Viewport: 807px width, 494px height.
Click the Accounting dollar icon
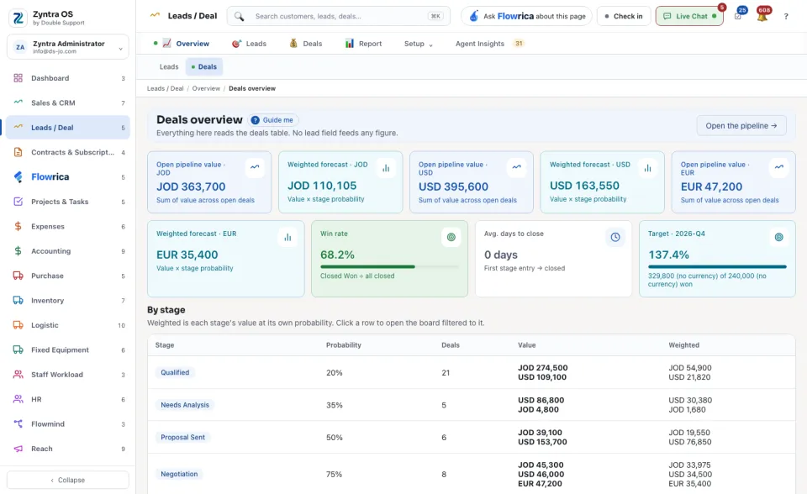(x=18, y=251)
